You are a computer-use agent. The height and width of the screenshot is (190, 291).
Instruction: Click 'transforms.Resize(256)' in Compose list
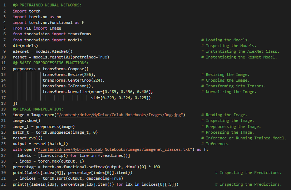tap(68, 75)
